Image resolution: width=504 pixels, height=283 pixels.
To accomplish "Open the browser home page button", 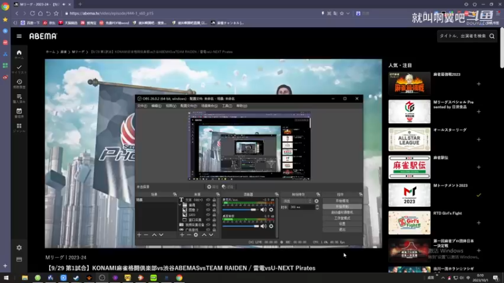I will (40, 13).
